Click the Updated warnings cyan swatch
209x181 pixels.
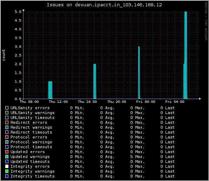[7, 157]
